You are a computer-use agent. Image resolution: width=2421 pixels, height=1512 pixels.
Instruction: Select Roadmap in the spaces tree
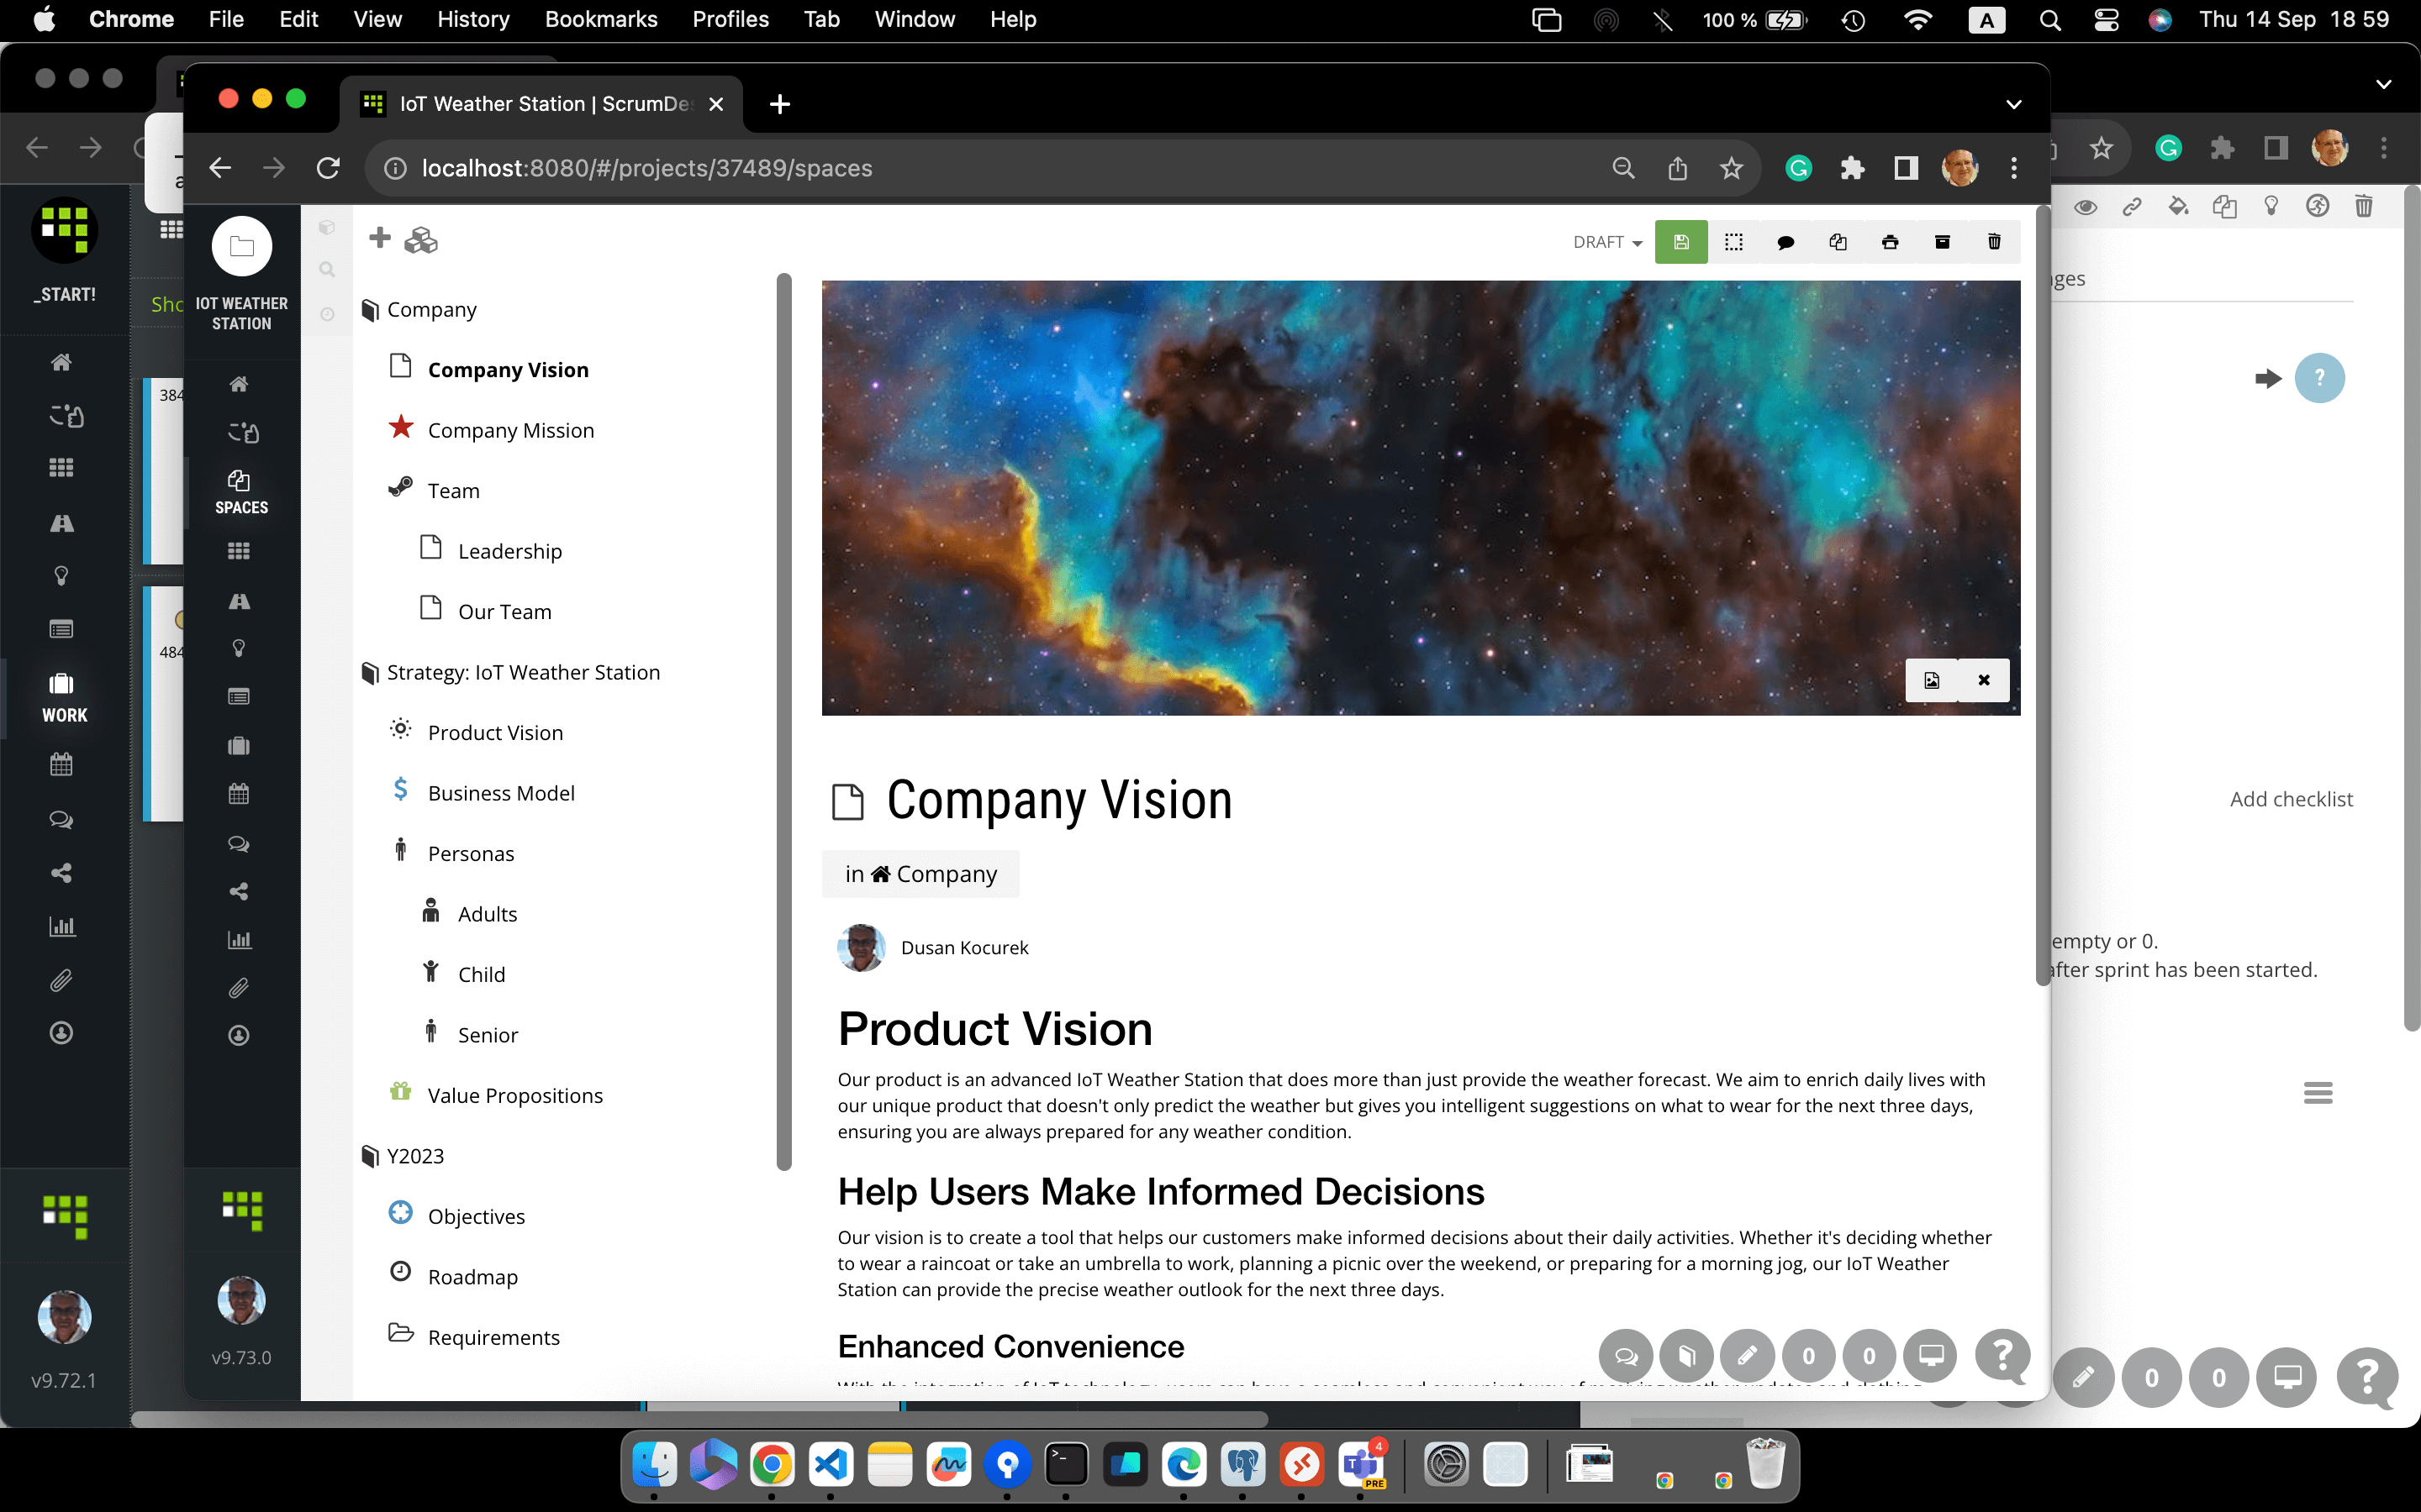(x=472, y=1277)
